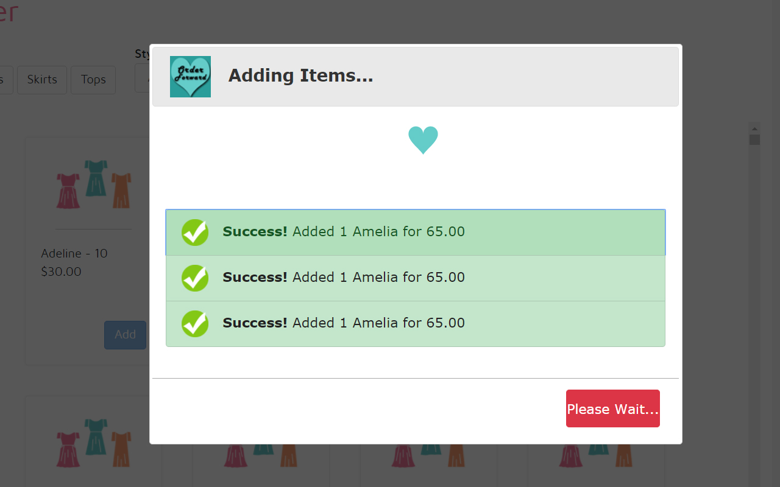This screenshot has height=487, width=780.
Task: Click the Adeline - 10 product title
Action: coord(74,253)
